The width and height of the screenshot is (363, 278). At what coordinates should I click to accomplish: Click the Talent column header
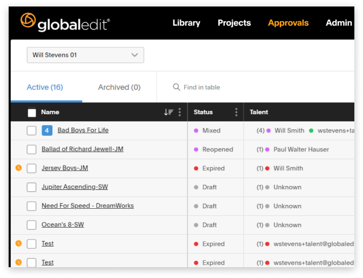(x=259, y=112)
